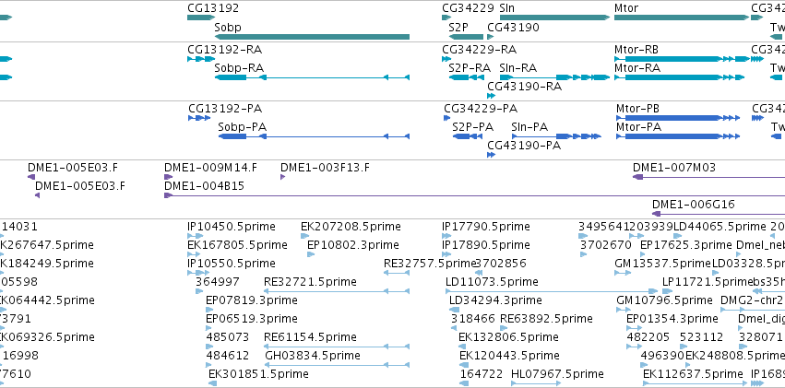Select the RE32757.5prime EST feature
The image size is (785, 388).
(397, 273)
